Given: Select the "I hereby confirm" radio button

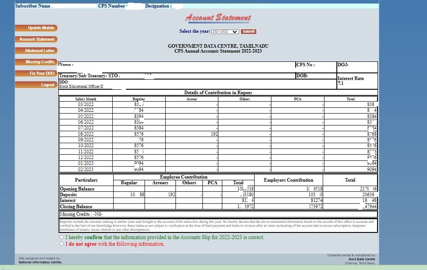Looking at the screenshot, I should pyautogui.click(x=61, y=237).
